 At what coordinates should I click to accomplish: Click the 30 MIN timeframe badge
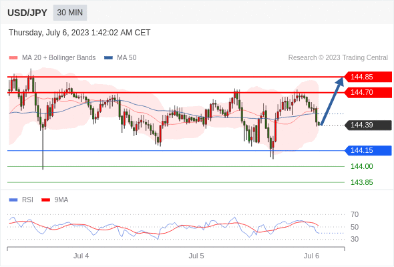[x=70, y=13]
